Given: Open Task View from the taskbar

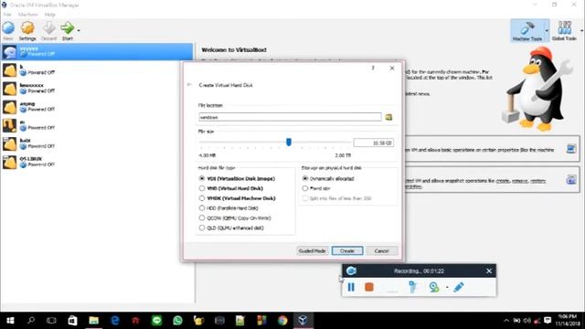Looking at the screenshot, I should click(51, 321).
